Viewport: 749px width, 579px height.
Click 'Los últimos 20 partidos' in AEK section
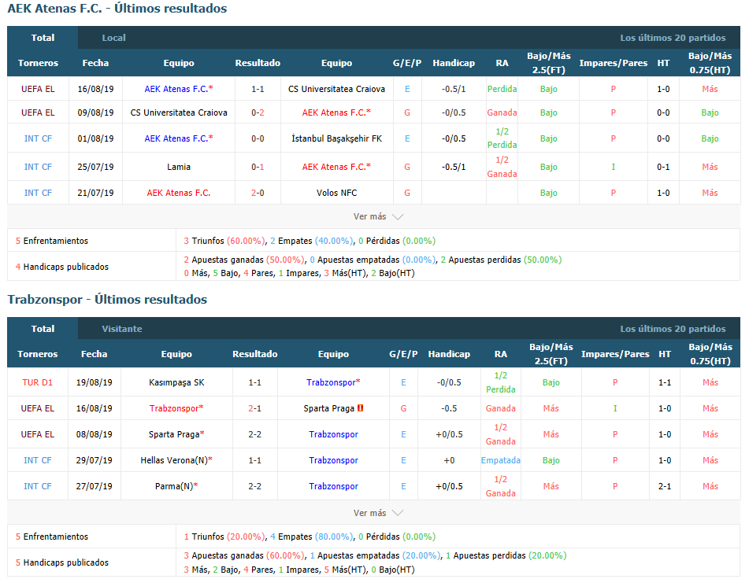click(x=673, y=38)
